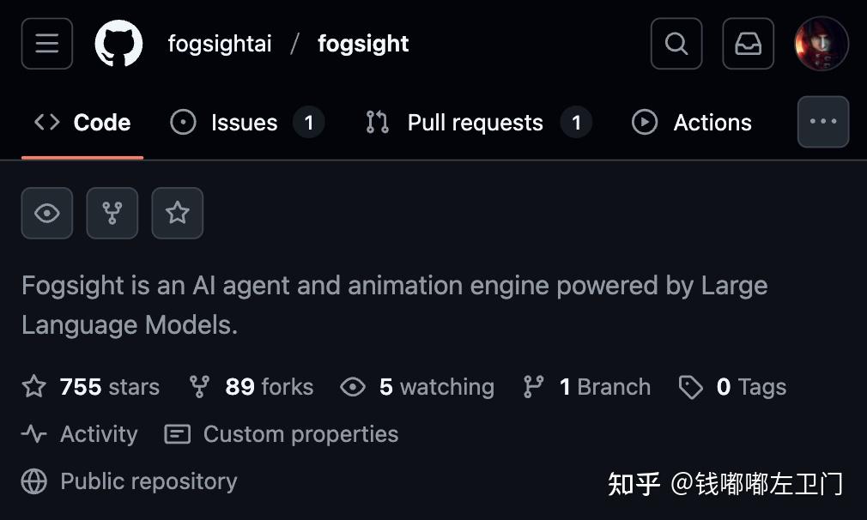This screenshot has width=867, height=520.
Task: Click the fogsight repository name link
Action: point(363,44)
